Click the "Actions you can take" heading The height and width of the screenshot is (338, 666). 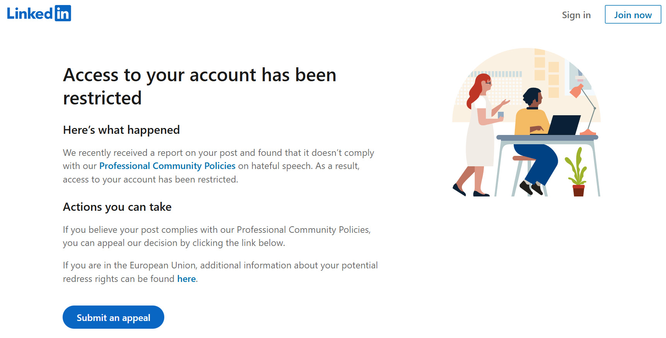click(x=117, y=207)
